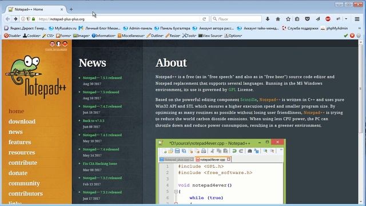The height and width of the screenshot is (206, 366).
Task: Close the Notepad++ Home tab
Action: click(x=62, y=9)
